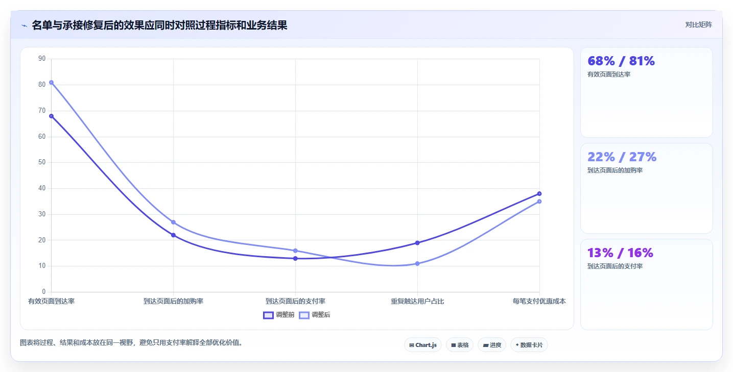Click the 68% / 81% card value
This screenshot has height=372, width=733.
pos(621,61)
